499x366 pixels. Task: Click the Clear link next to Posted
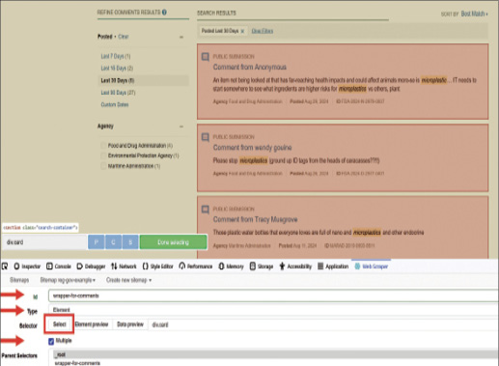tap(124, 37)
